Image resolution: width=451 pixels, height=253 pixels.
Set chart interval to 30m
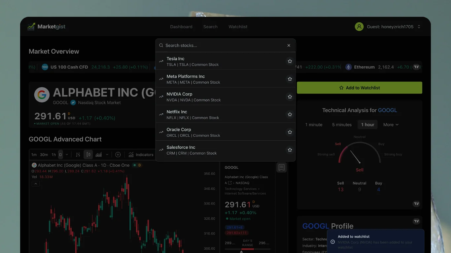coord(44,155)
